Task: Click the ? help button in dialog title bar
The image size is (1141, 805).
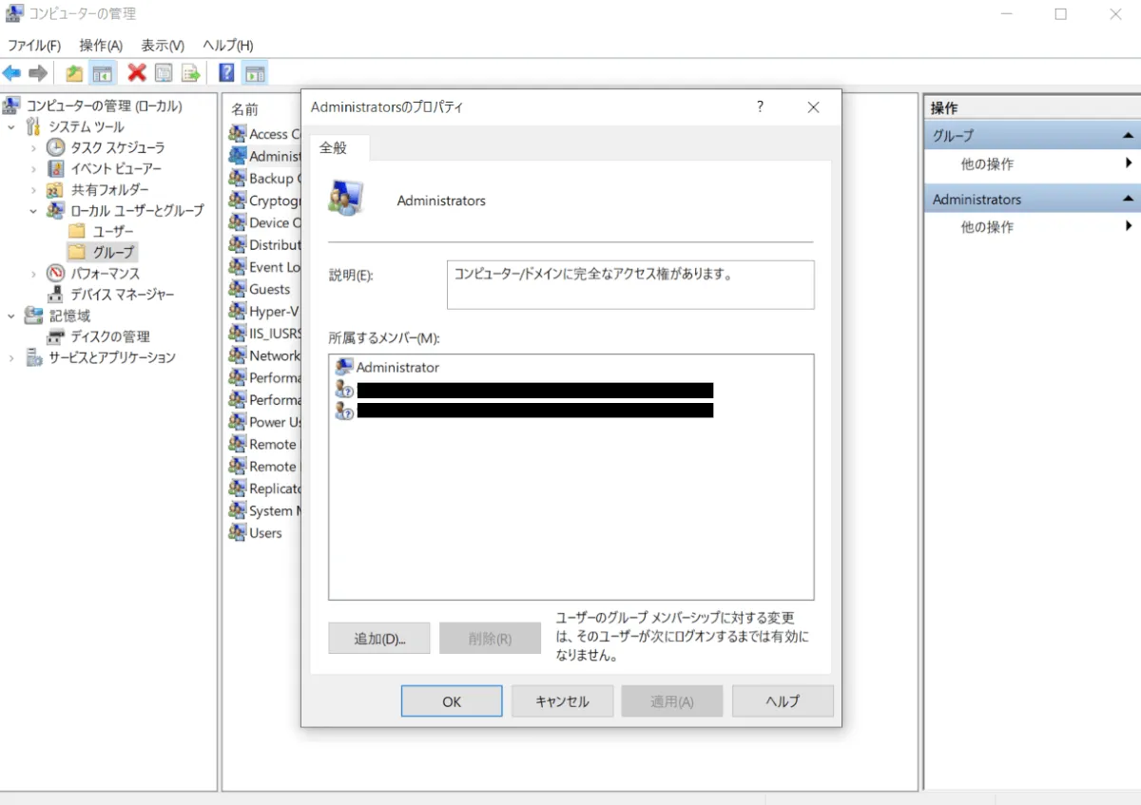Action: (760, 107)
